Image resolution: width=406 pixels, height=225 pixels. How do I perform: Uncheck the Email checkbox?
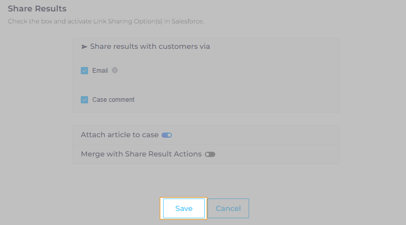click(x=84, y=71)
